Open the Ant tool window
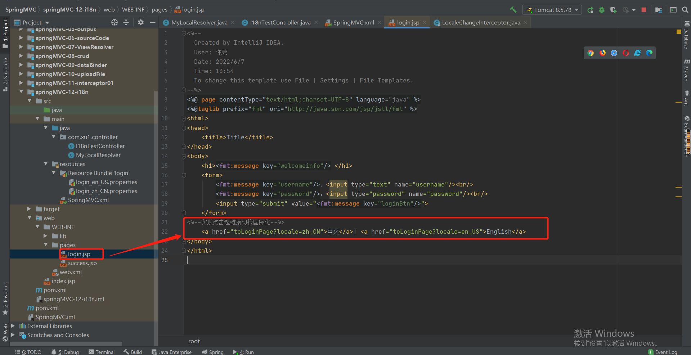The width and height of the screenshot is (691, 355). pos(687,98)
